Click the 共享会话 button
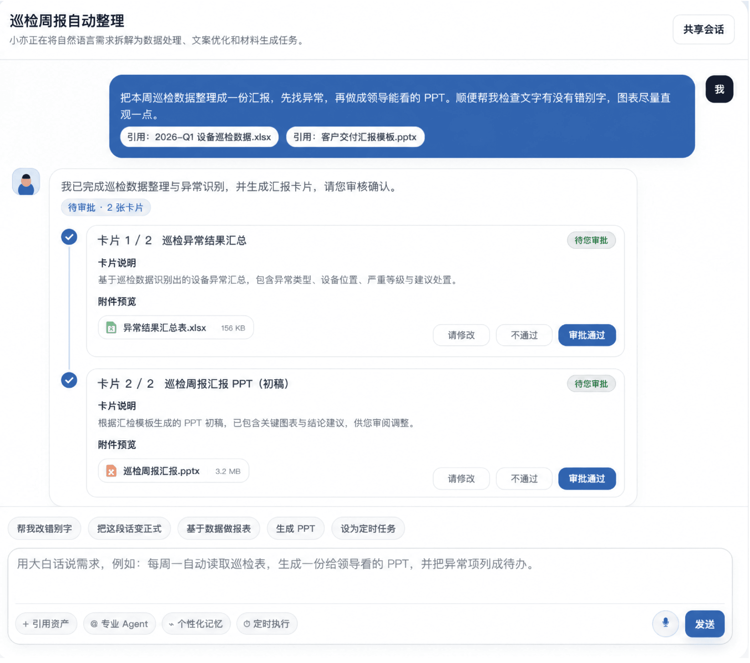 pyautogui.click(x=703, y=29)
